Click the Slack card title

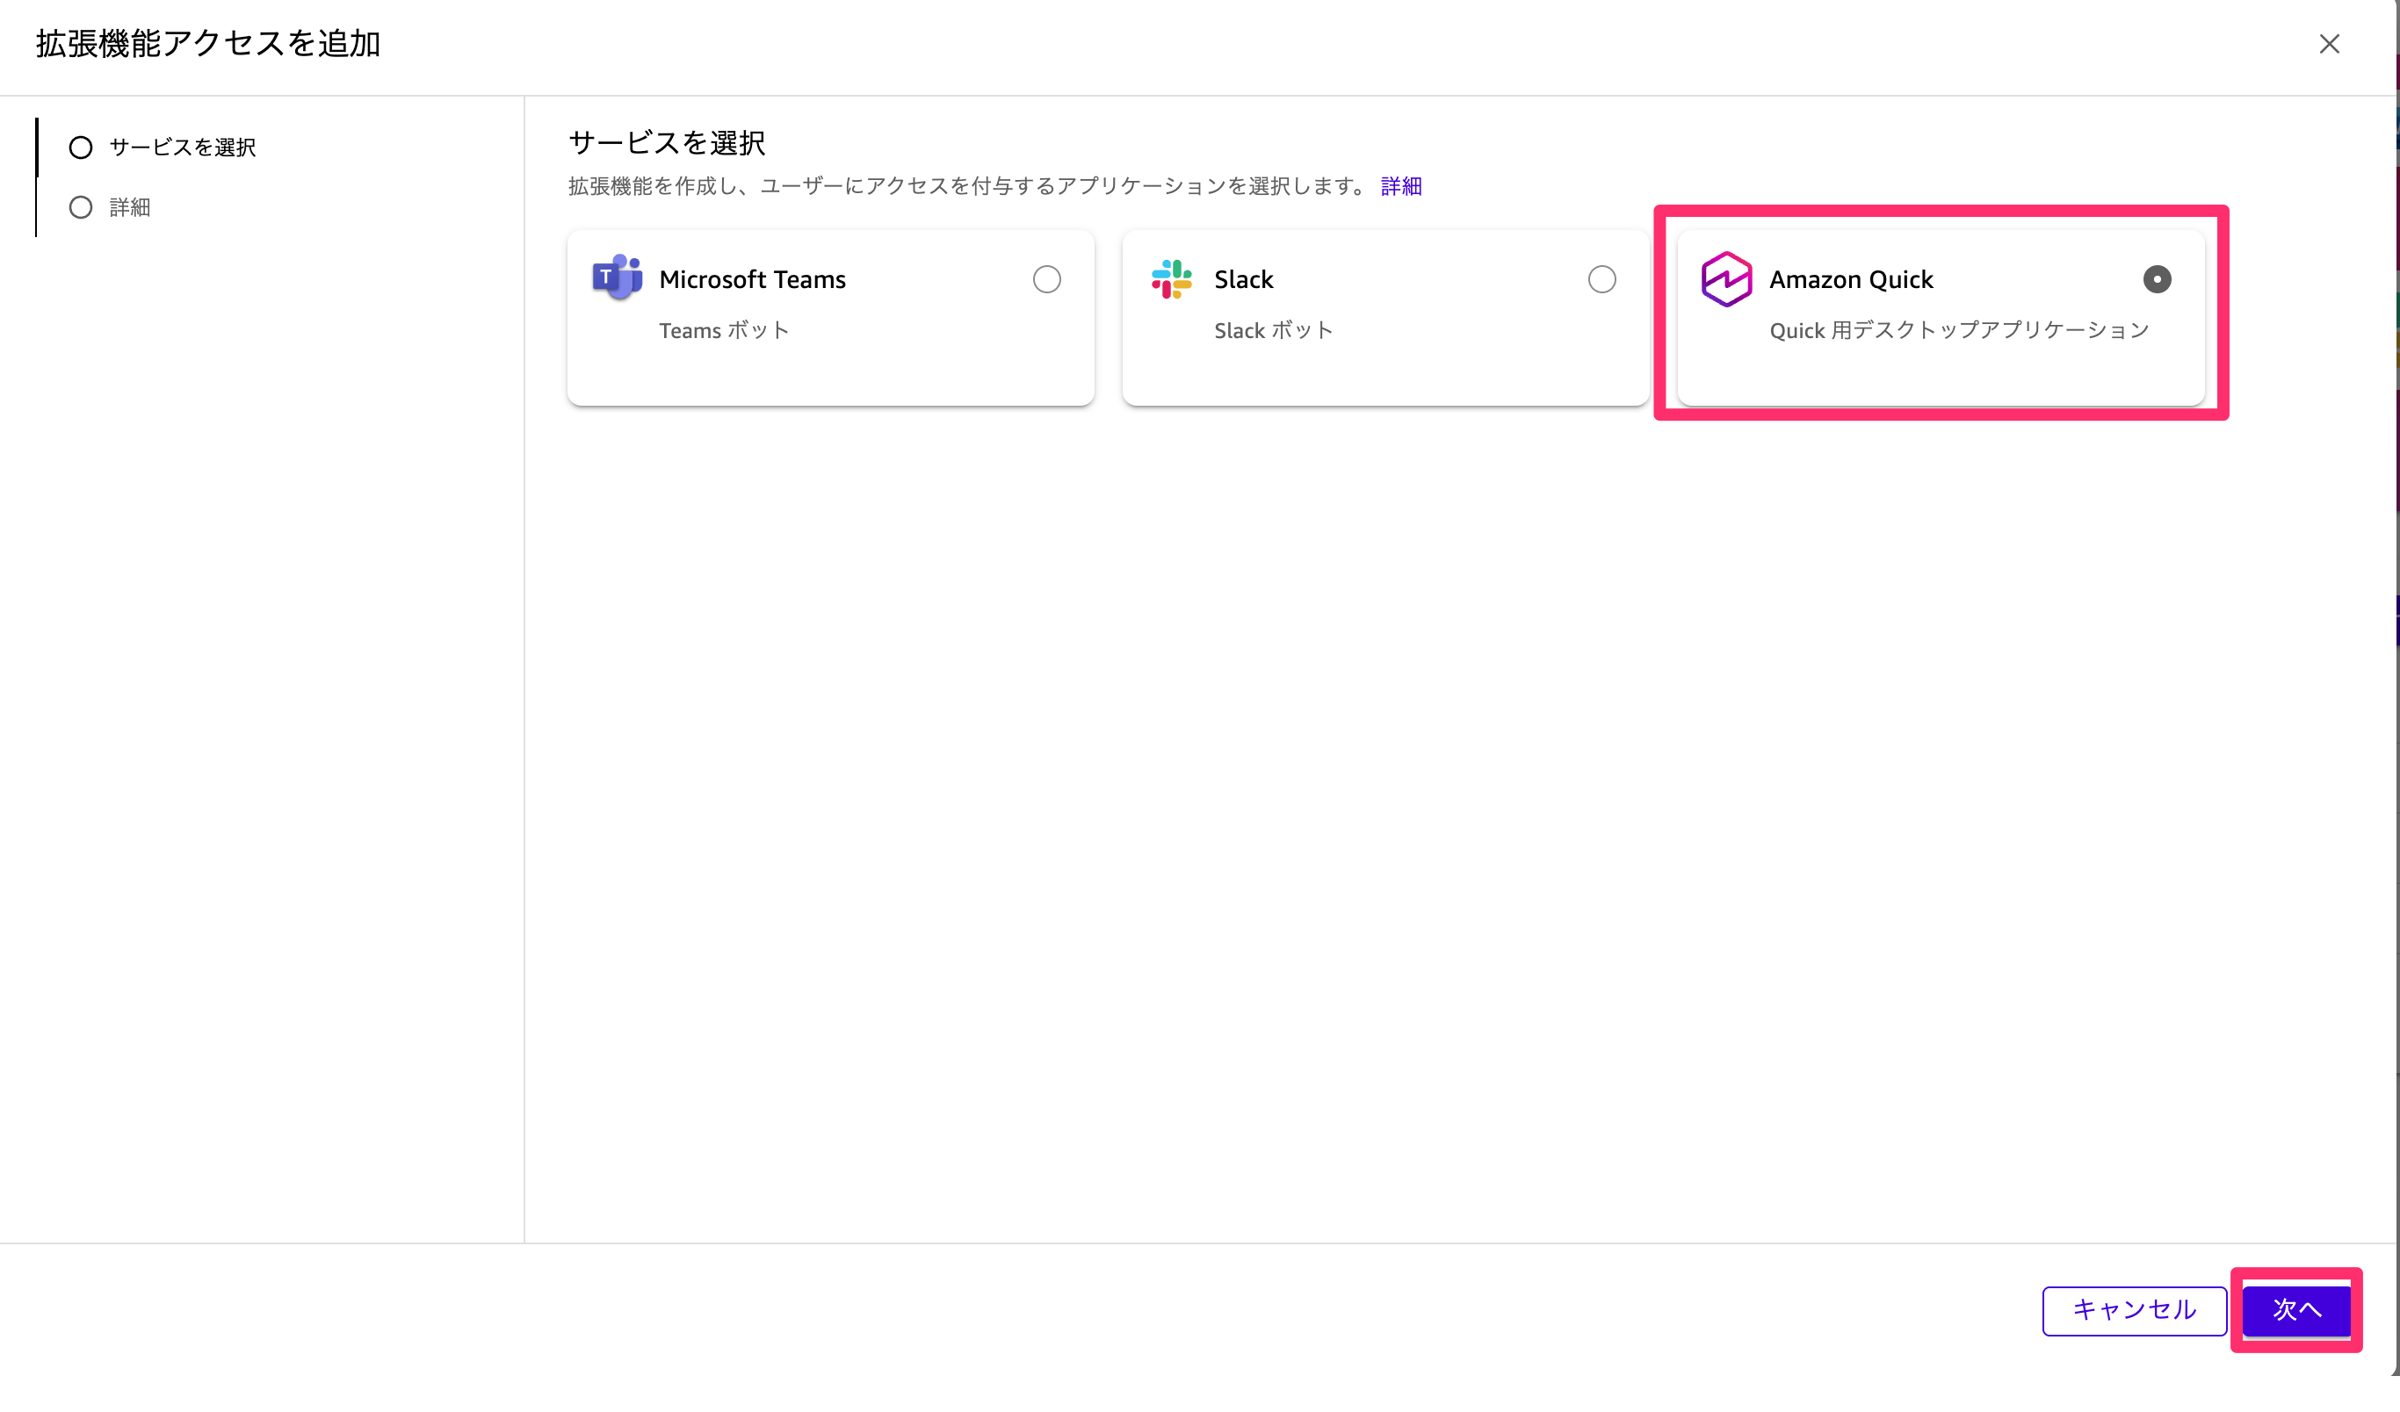tap(1244, 279)
